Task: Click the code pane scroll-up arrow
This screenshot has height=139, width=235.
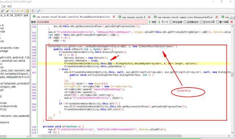Action: pos(232,26)
